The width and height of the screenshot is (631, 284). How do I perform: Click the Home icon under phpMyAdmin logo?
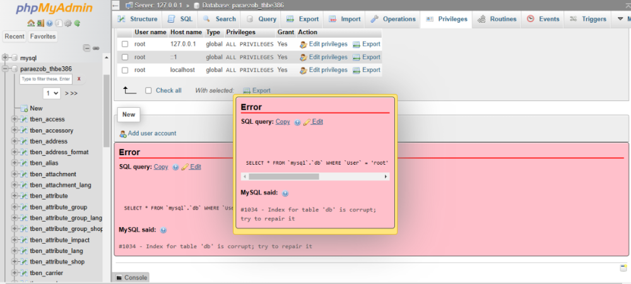coord(31,23)
